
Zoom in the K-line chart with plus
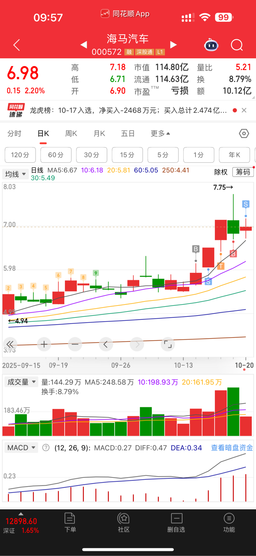tap(44, 344)
